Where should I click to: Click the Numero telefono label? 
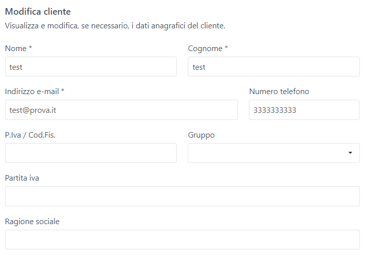click(x=279, y=92)
